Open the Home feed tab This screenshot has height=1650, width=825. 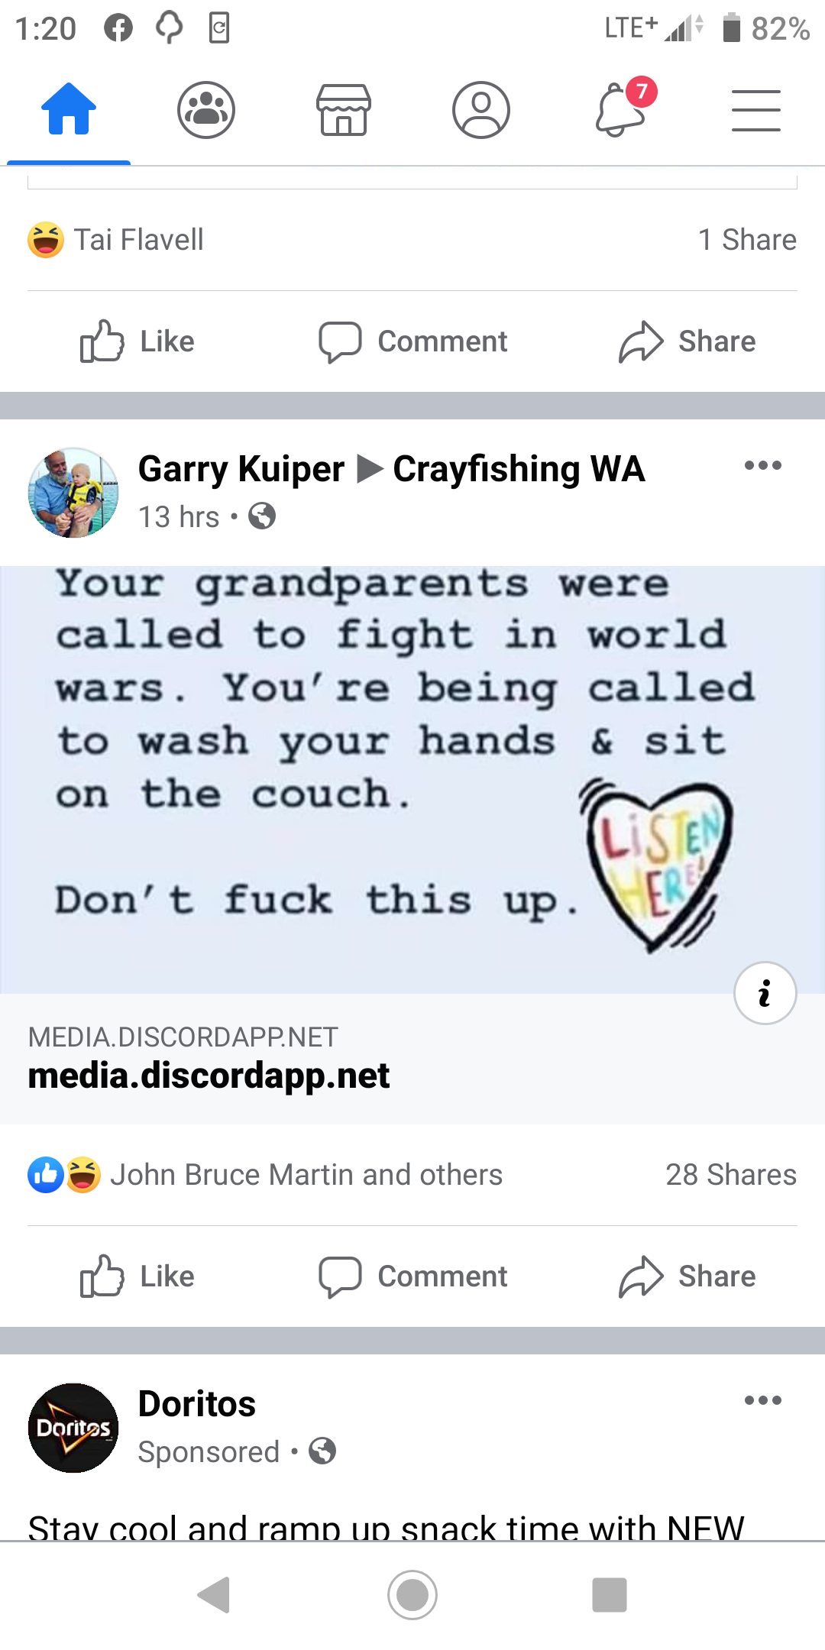69,109
